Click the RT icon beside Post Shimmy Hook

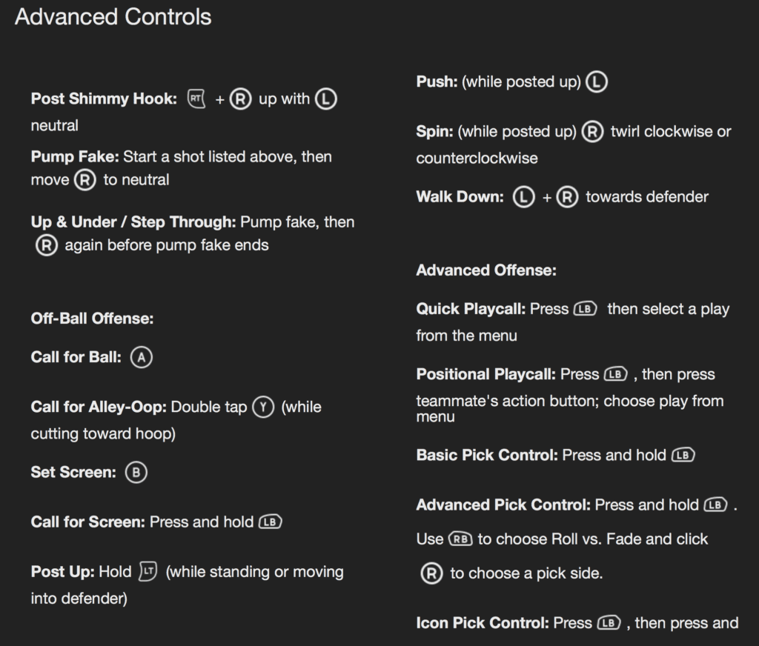[196, 99]
